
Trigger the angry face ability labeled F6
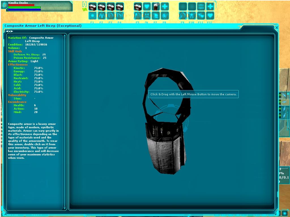[147, 16]
